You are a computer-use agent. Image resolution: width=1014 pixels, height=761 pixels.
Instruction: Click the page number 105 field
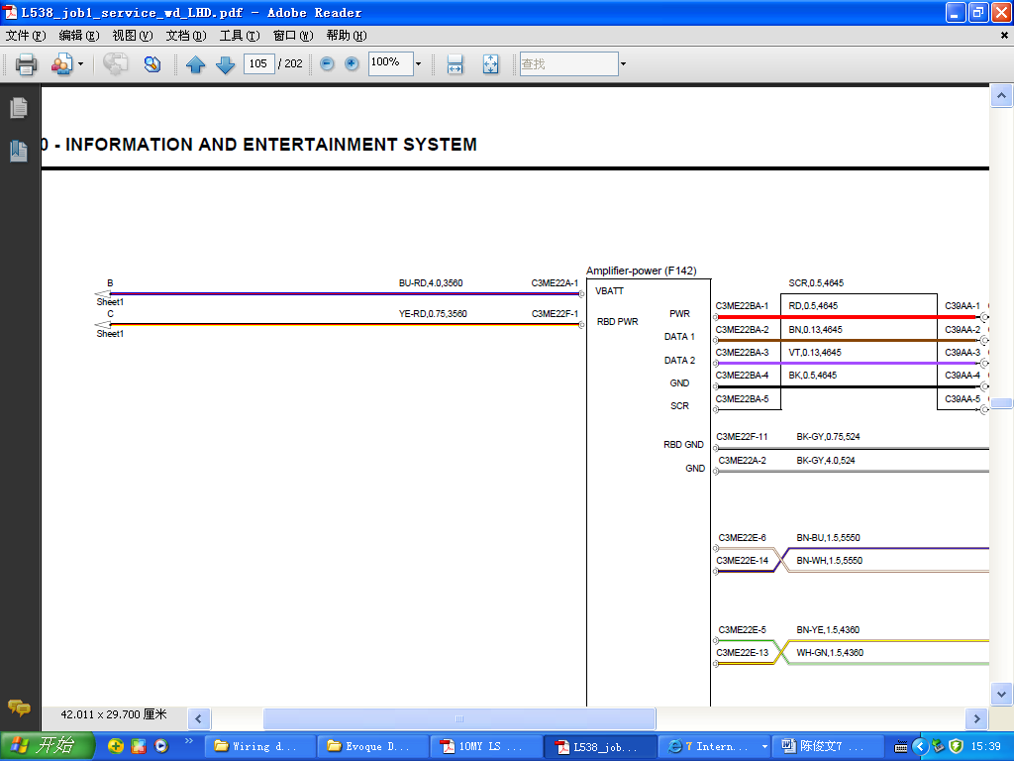[259, 63]
